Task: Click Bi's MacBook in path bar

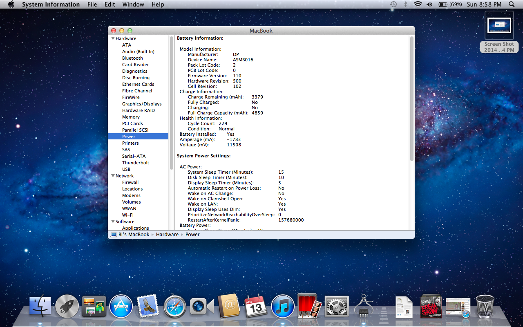Action: point(130,235)
